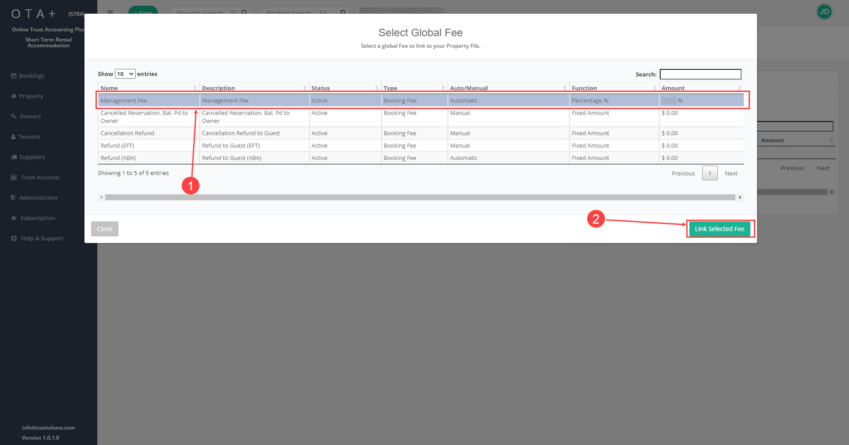
Task: Click the dialog scrollbar's right arrow
Action: 740,198
